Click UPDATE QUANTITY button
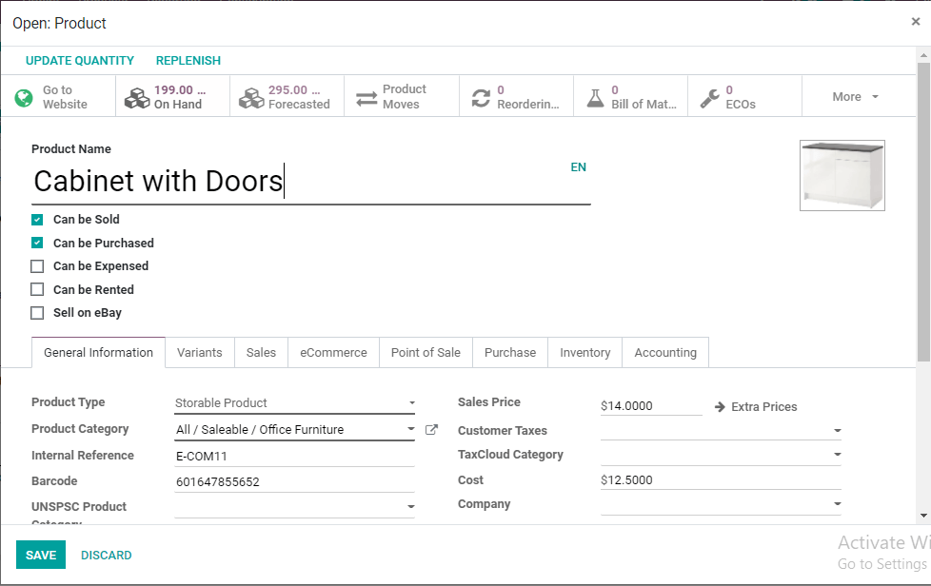 [80, 61]
